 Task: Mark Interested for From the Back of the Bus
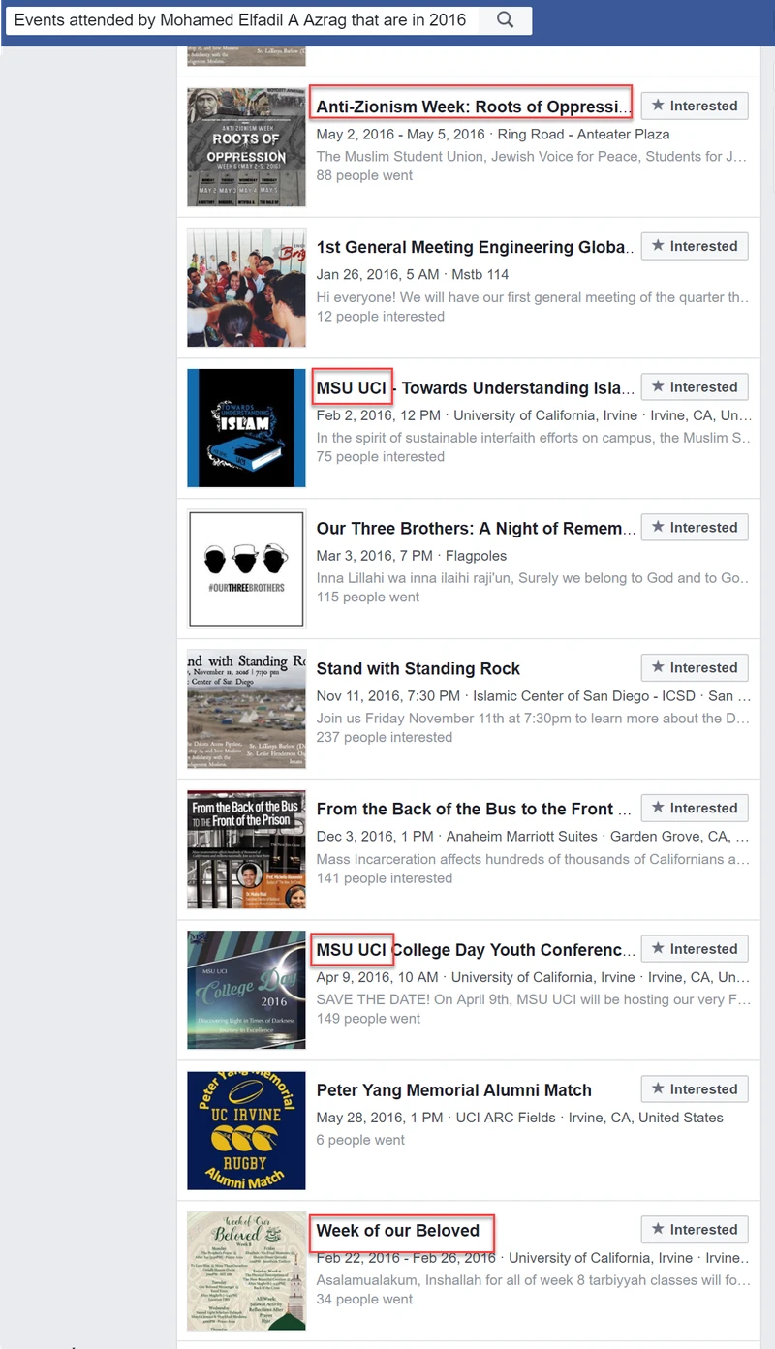click(x=695, y=808)
